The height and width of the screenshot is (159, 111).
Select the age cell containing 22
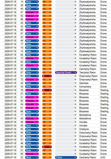20,157
